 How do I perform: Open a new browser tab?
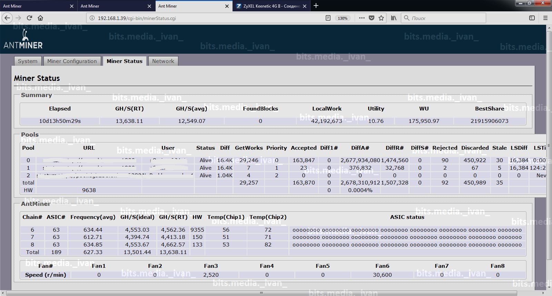[x=316, y=6]
